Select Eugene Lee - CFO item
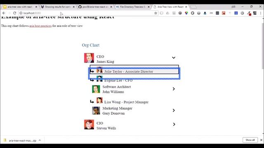This screenshot has height=148, width=264. pyautogui.click(x=118, y=81)
